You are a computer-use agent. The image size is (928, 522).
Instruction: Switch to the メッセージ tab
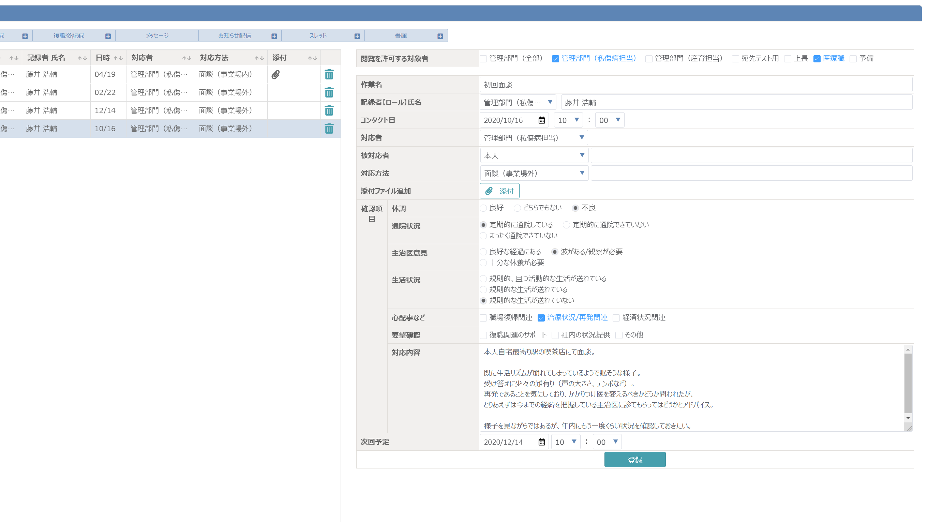157,36
